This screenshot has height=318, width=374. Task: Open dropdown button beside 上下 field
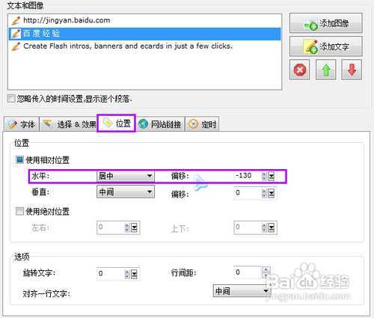click(x=271, y=227)
